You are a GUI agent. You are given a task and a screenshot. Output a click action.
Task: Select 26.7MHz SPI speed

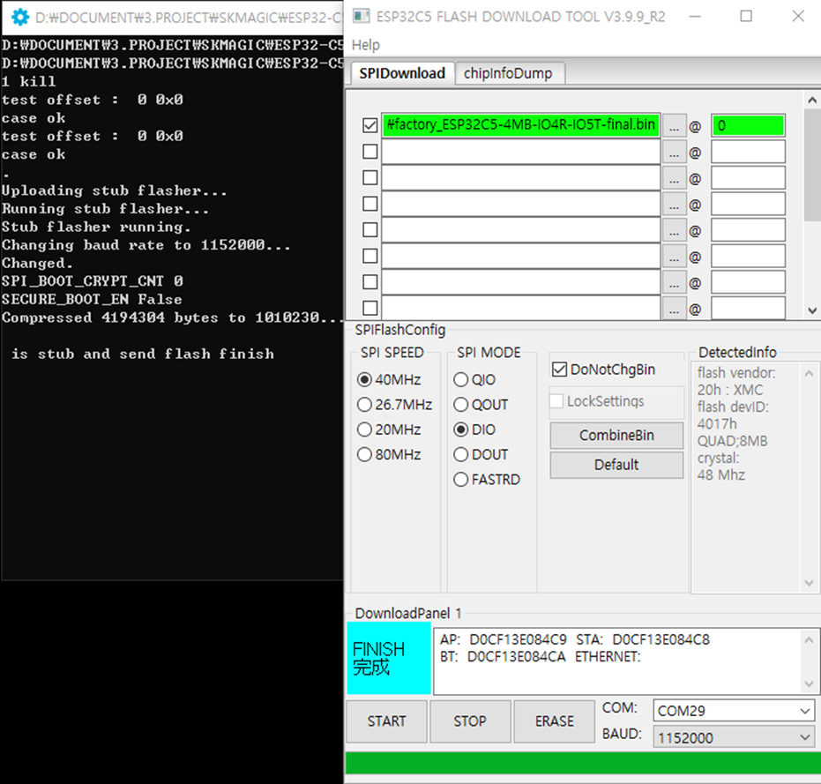click(x=364, y=404)
